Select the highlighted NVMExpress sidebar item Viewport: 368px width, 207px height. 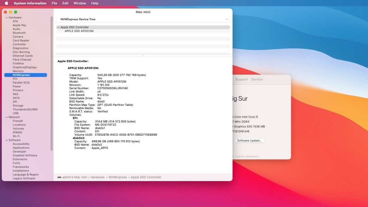tap(26, 75)
